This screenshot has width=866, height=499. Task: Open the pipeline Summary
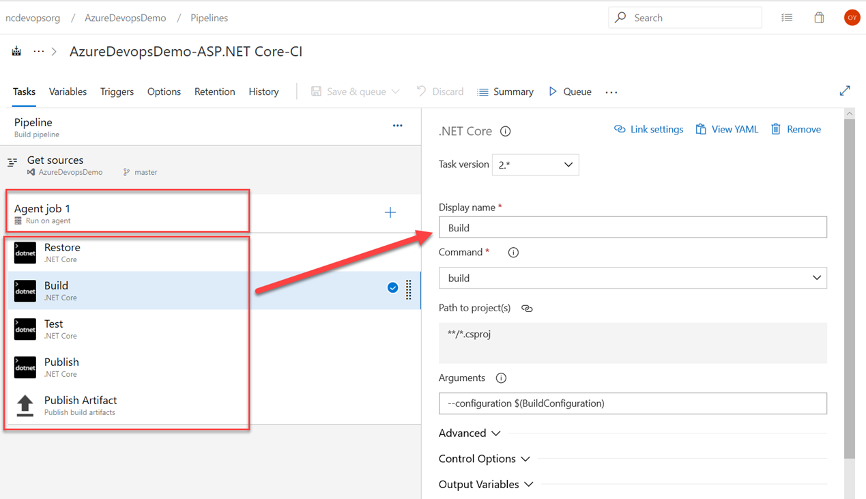point(506,91)
